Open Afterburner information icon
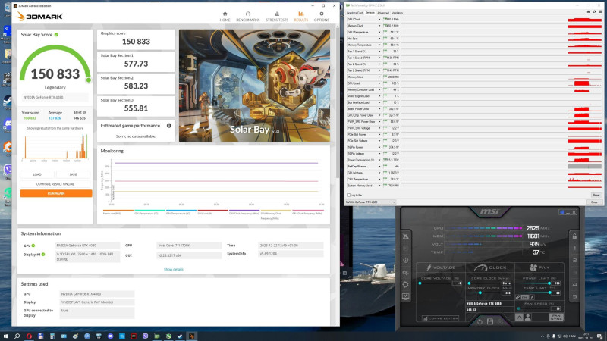 pos(405,260)
